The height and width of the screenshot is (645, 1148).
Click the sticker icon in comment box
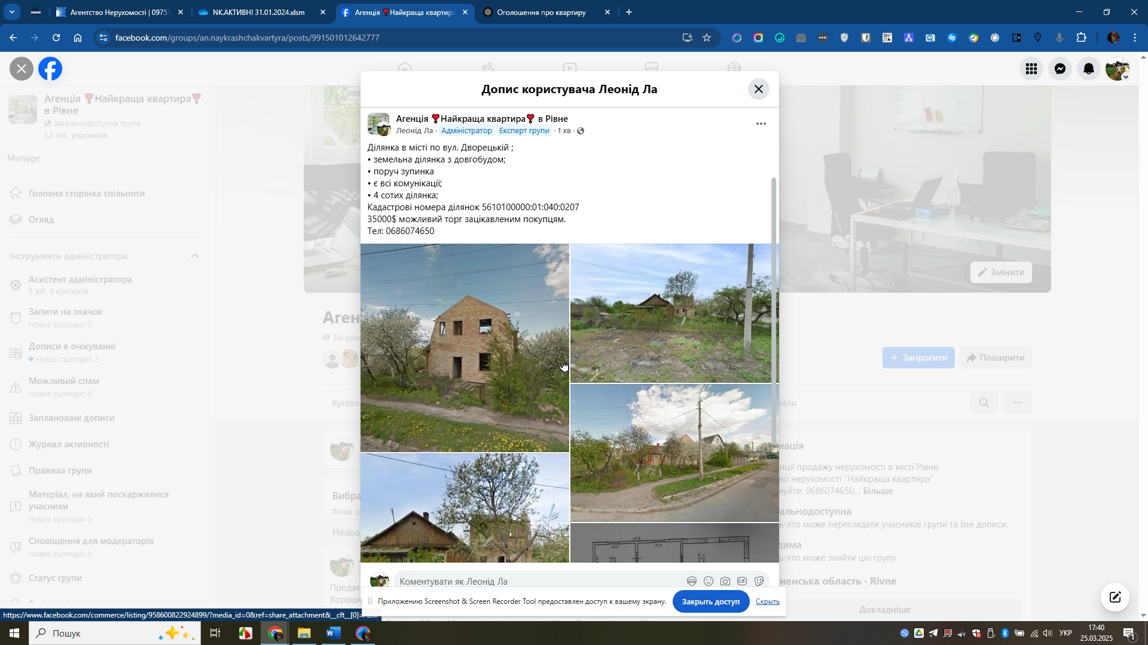[x=759, y=581]
